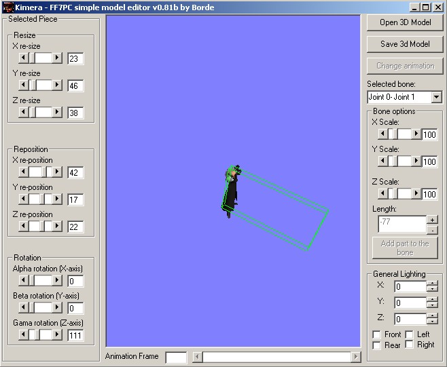Image resolution: width=447 pixels, height=367 pixels.
Task: Open the Selected bone dropdown
Action: pos(436,98)
